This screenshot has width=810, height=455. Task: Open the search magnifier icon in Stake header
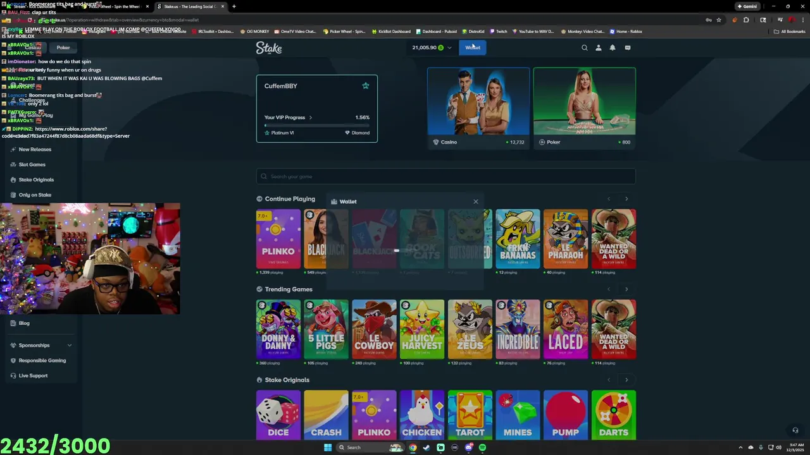pyautogui.click(x=585, y=47)
